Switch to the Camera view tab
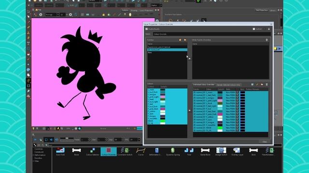This screenshot has width=309, height=173. (x=125, y=10)
